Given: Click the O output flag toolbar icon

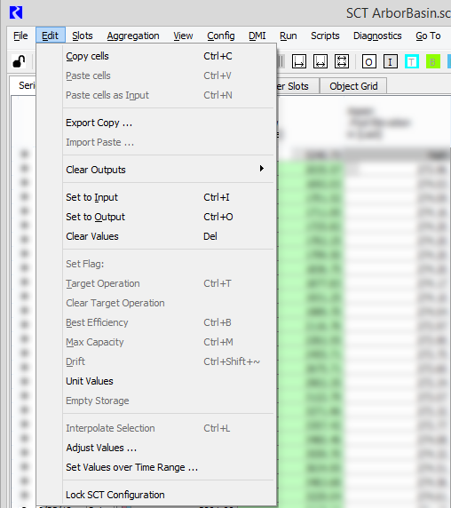Looking at the screenshot, I should click(368, 61).
